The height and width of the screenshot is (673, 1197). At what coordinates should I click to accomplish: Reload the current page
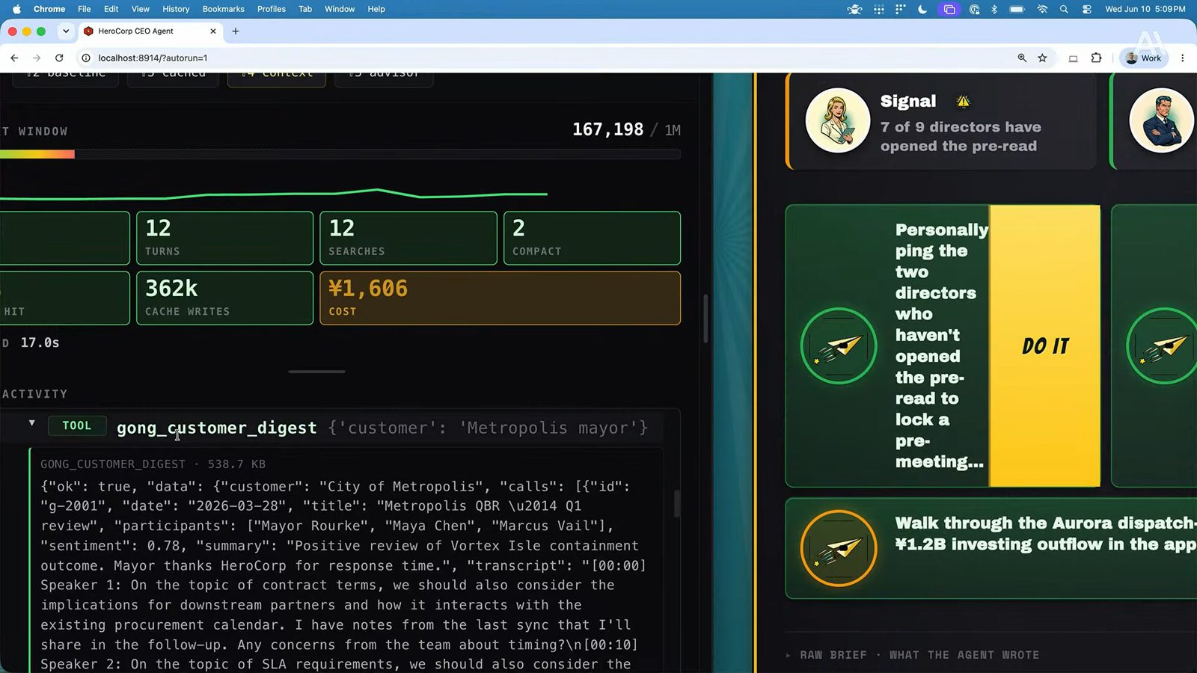coord(59,58)
